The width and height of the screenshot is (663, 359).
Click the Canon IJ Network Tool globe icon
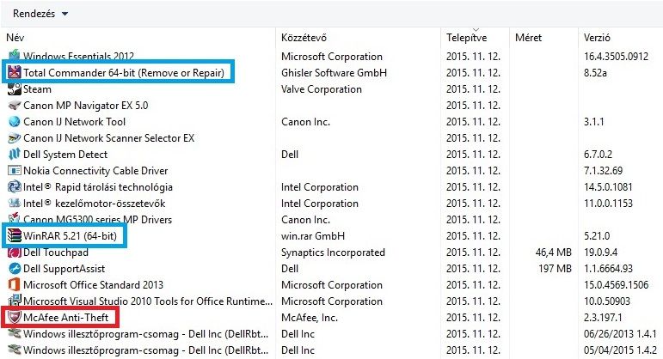click(15, 122)
